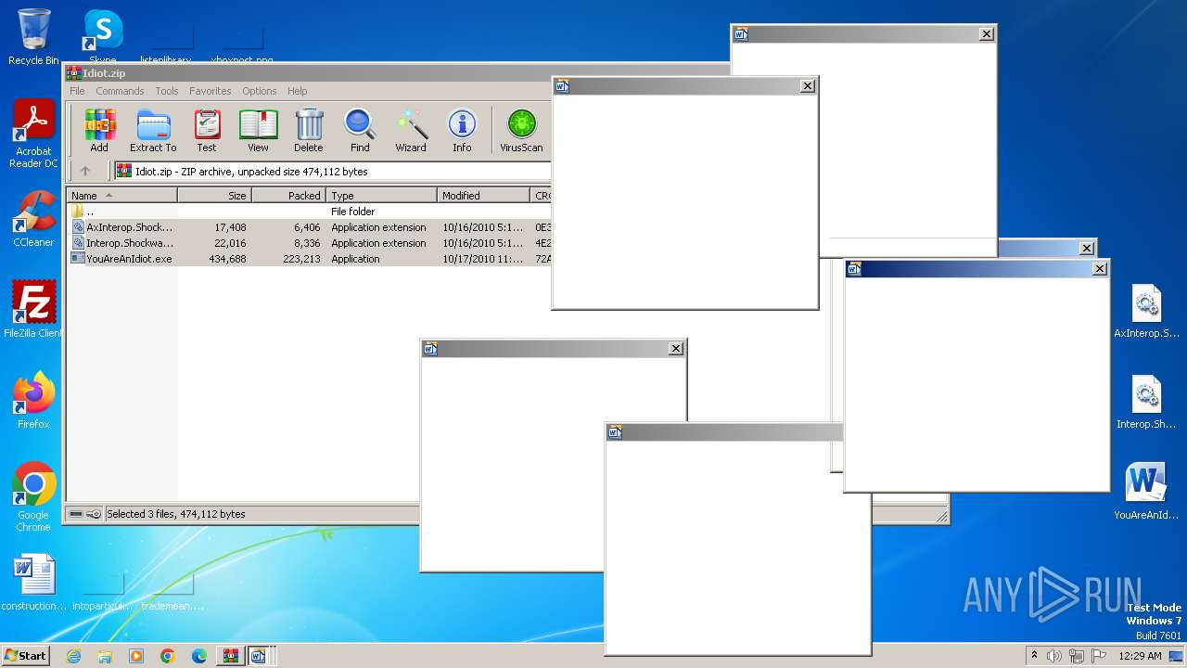
Task: Click size value 17,408 cell
Action: tap(229, 227)
